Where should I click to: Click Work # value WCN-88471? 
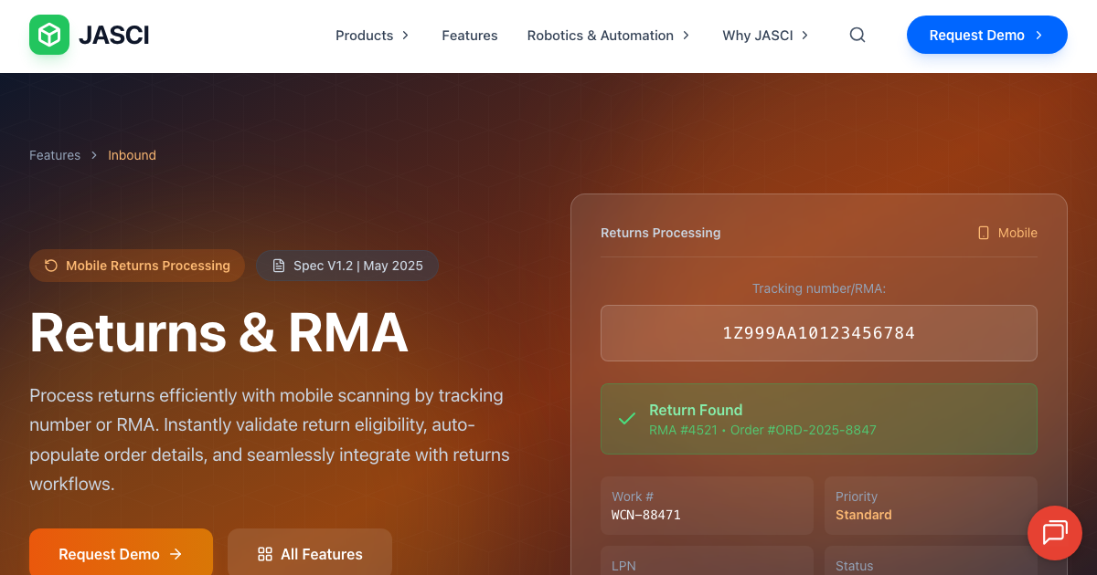(646, 515)
